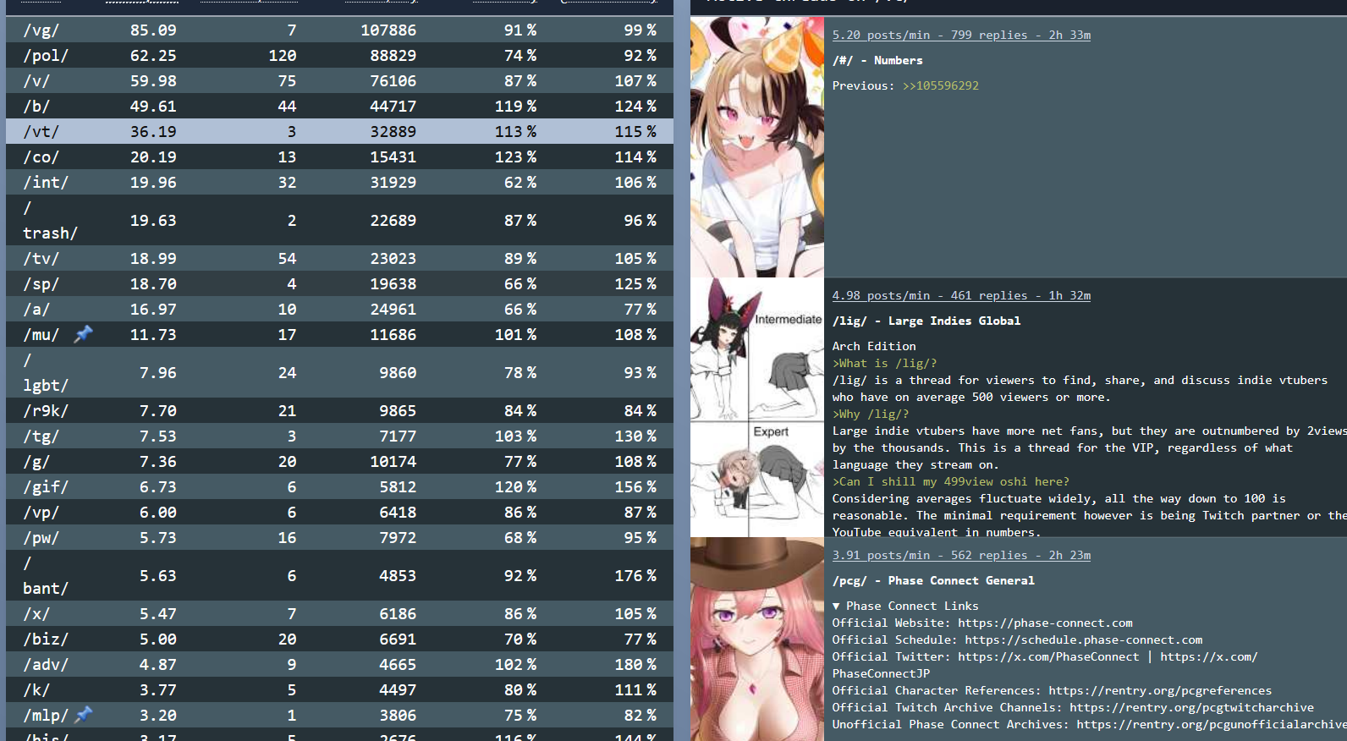Select the highlighted /vt/ board name
Screen dimensions: 1347x741
[41, 131]
